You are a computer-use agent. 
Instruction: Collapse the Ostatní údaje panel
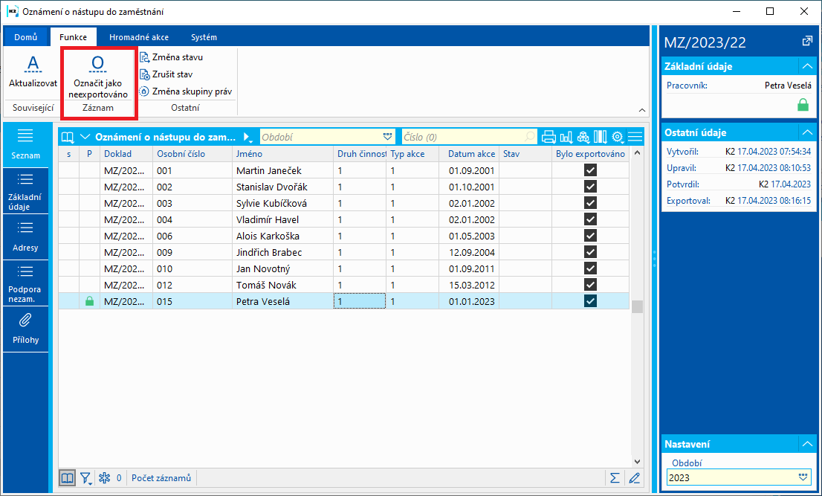(x=807, y=132)
